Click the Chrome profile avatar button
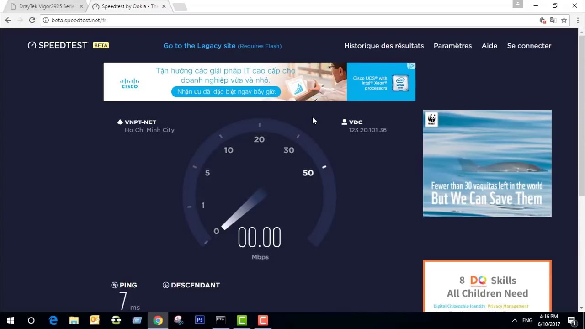Screen dimensions: 585x329 517,4
